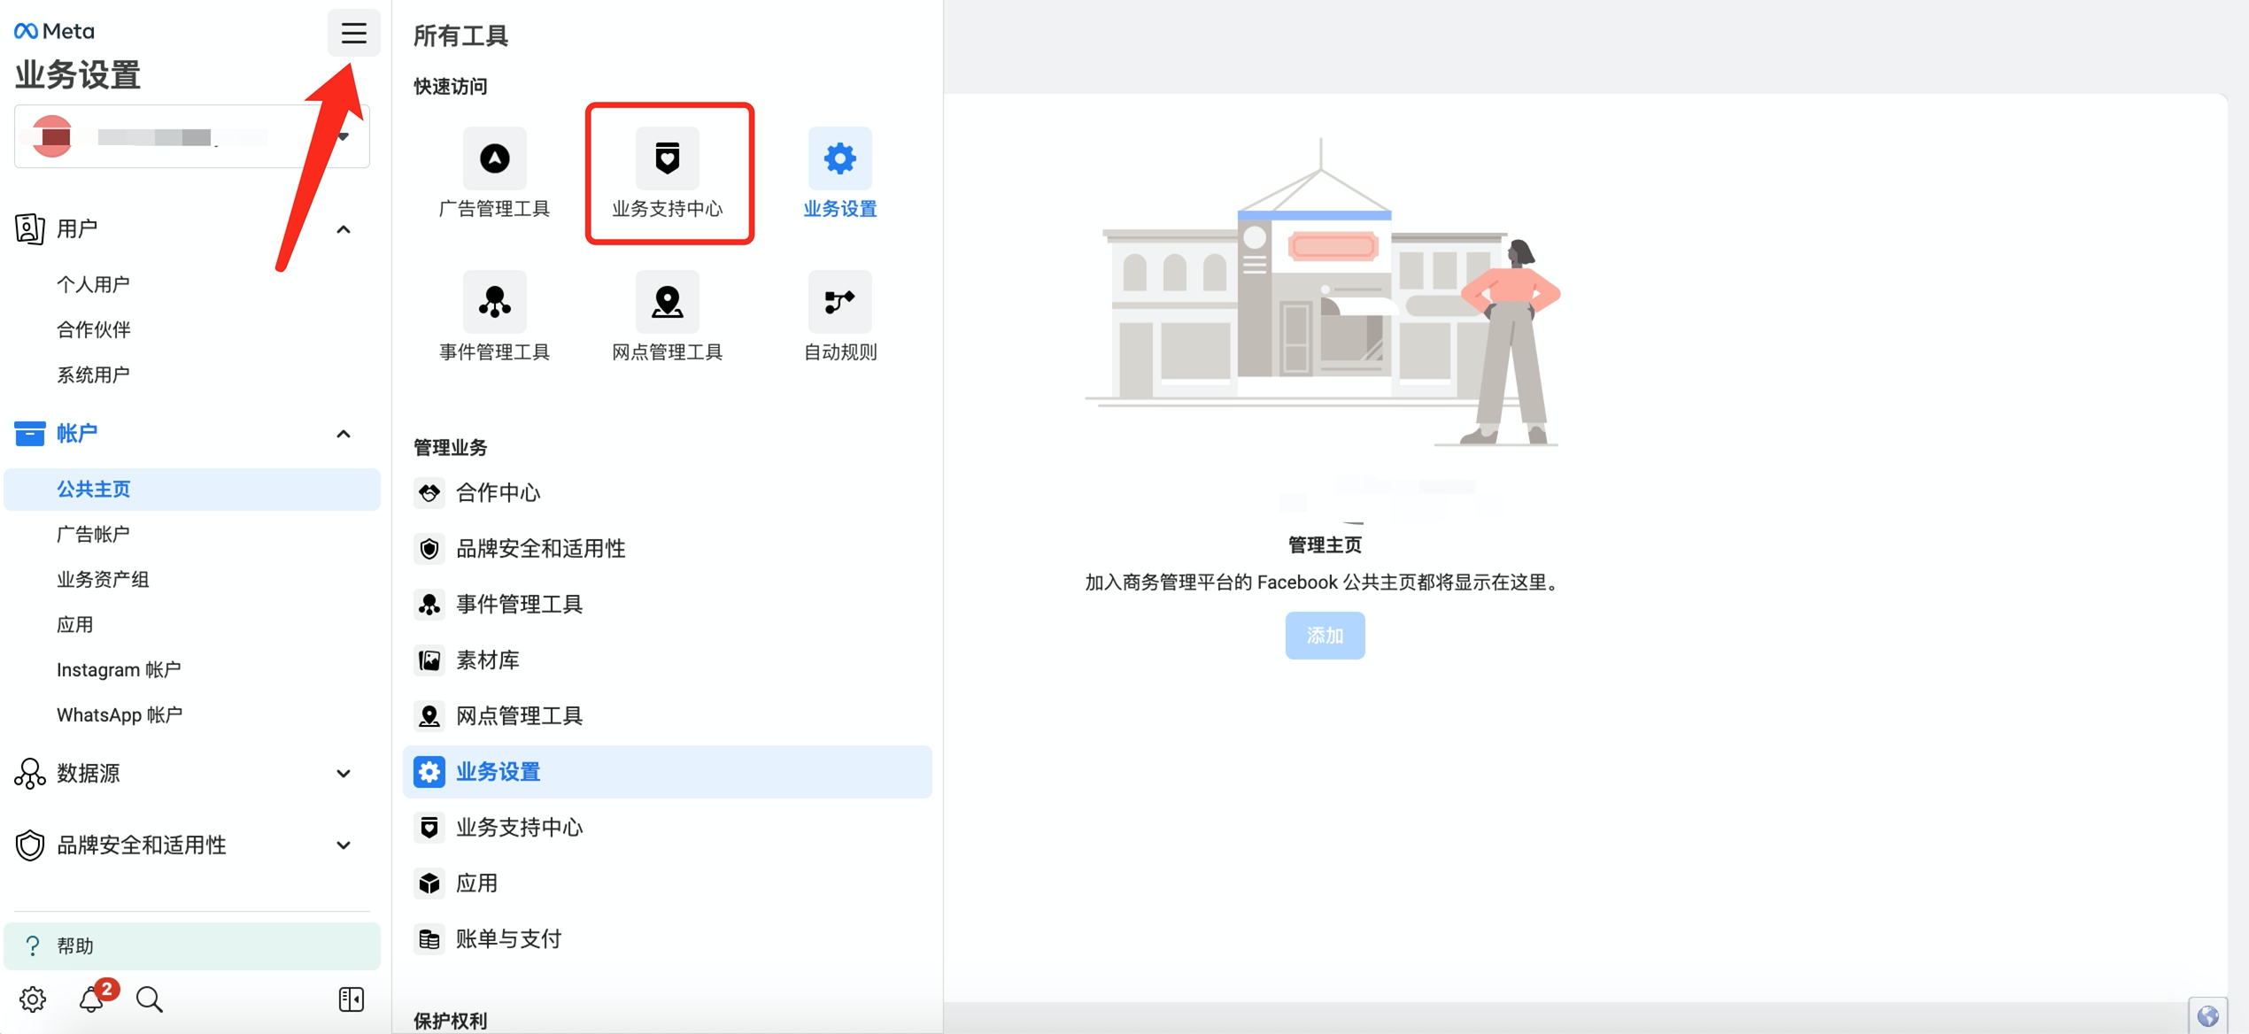The image size is (2249, 1034).
Task: Click the 添加 button
Action: coord(1325,636)
